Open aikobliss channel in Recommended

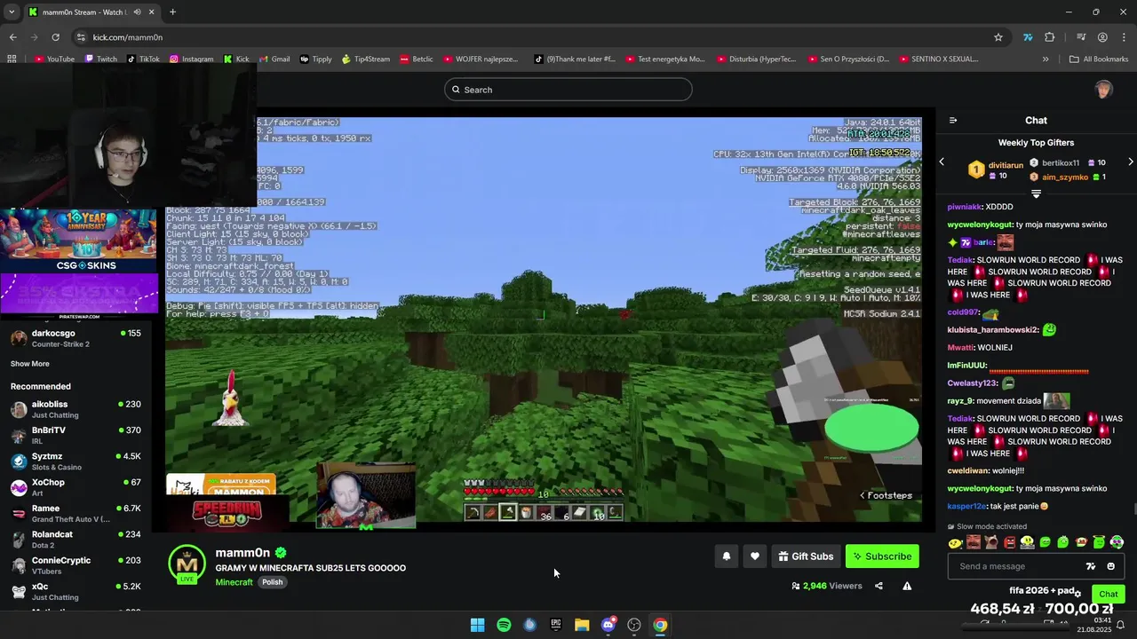76,409
